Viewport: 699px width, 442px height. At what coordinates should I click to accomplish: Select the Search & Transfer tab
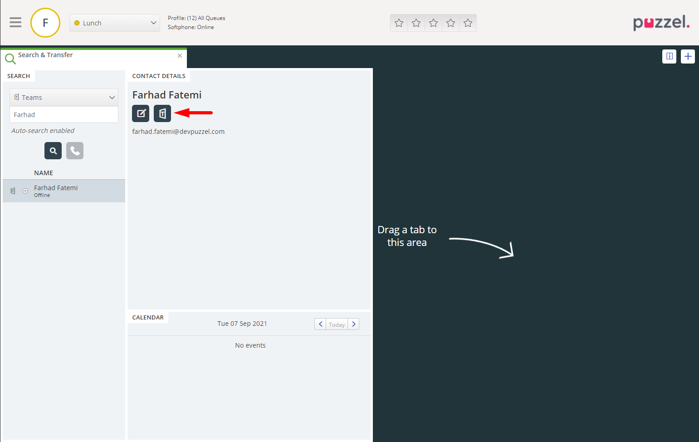click(45, 55)
